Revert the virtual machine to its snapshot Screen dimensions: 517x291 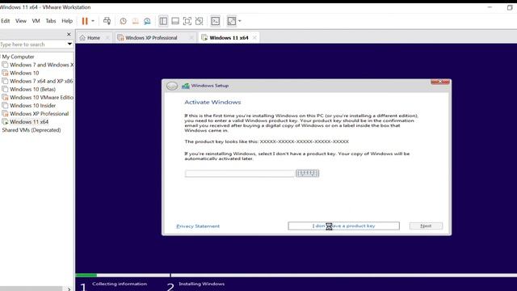tap(135, 21)
